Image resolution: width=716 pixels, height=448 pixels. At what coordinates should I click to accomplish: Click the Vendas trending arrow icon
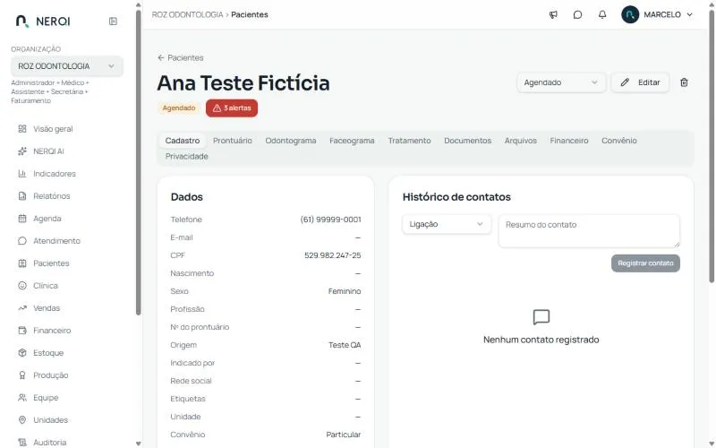[21, 308]
